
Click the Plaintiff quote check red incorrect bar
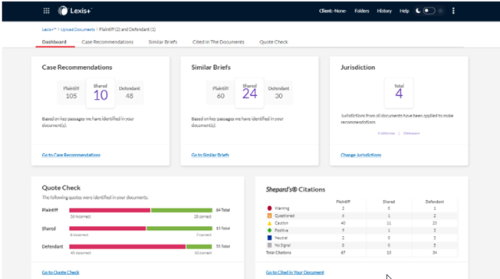pos(110,210)
